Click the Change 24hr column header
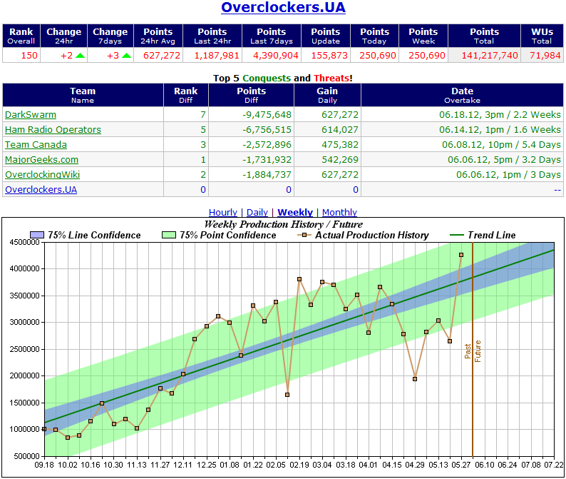Viewport: 566px width, 479px height. click(64, 36)
